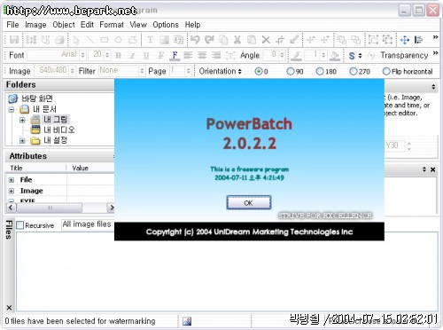Enable the Recursive checkbox
Screen dimensions: 443x330
20,225
